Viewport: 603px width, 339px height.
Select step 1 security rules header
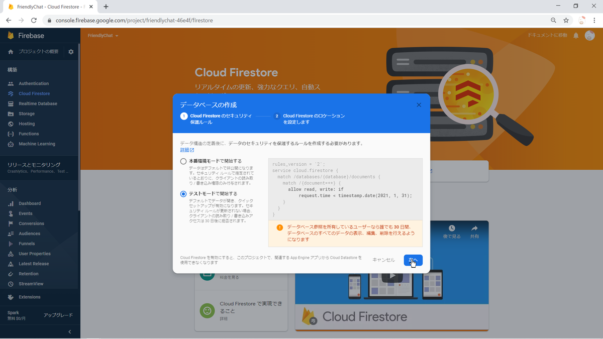click(216, 119)
